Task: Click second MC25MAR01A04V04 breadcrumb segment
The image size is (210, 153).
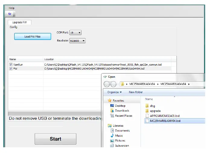Action: click(173, 84)
